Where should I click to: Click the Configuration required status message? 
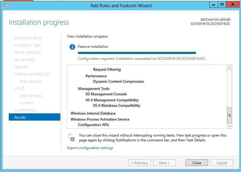click(x=142, y=59)
